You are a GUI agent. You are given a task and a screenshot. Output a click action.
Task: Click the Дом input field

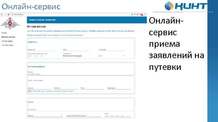coord(93,88)
